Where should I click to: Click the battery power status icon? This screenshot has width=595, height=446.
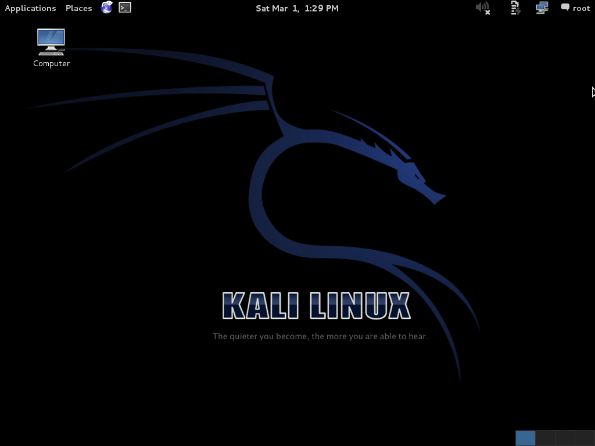(x=515, y=8)
